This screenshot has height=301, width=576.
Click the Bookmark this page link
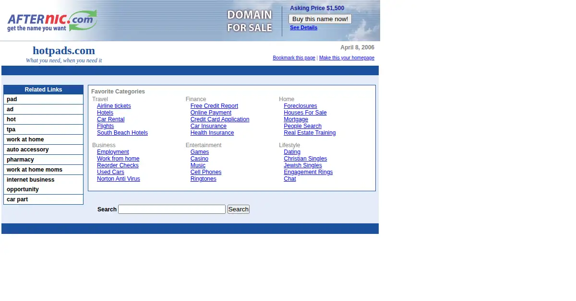pos(294,58)
